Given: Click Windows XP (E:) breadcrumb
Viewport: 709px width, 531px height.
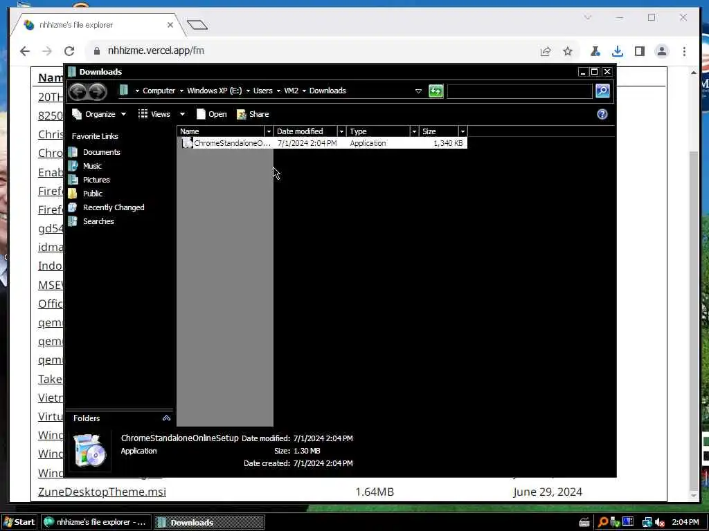Looking at the screenshot, I should tap(215, 91).
